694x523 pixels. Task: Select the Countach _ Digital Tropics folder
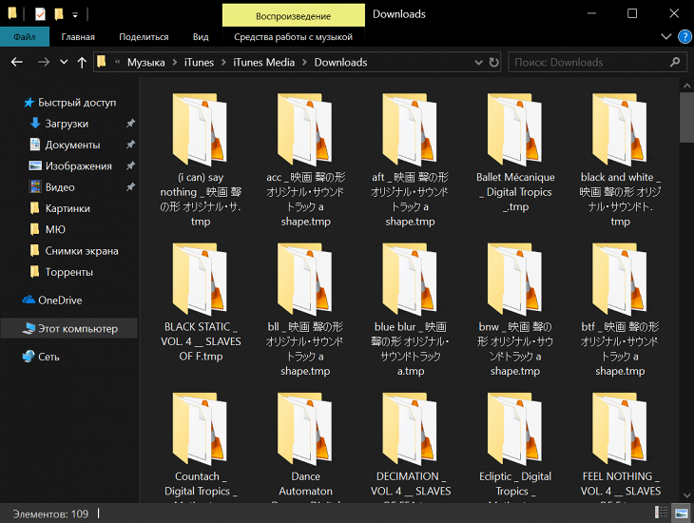click(201, 446)
